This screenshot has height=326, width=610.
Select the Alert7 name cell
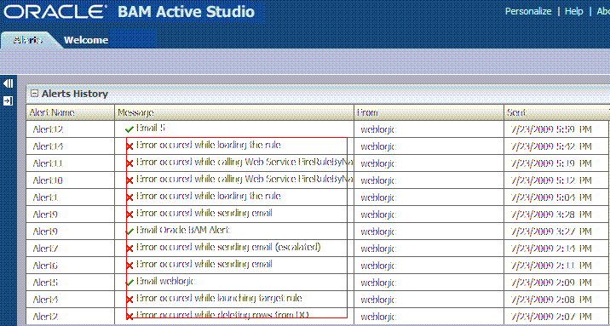coord(71,248)
